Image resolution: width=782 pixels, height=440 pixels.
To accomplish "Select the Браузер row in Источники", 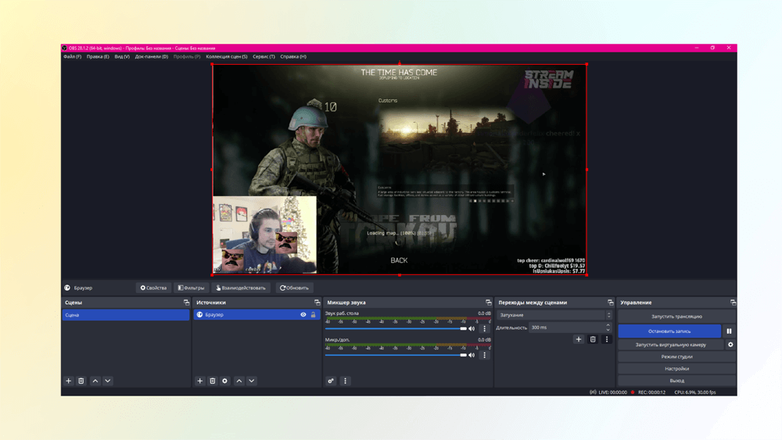I will (x=256, y=314).
